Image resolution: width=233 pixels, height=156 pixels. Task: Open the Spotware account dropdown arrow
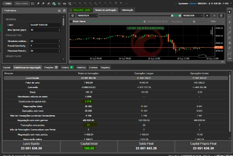click(x=231, y=3)
